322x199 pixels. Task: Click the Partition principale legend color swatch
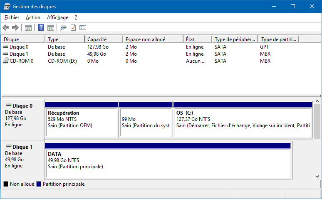click(x=39, y=184)
